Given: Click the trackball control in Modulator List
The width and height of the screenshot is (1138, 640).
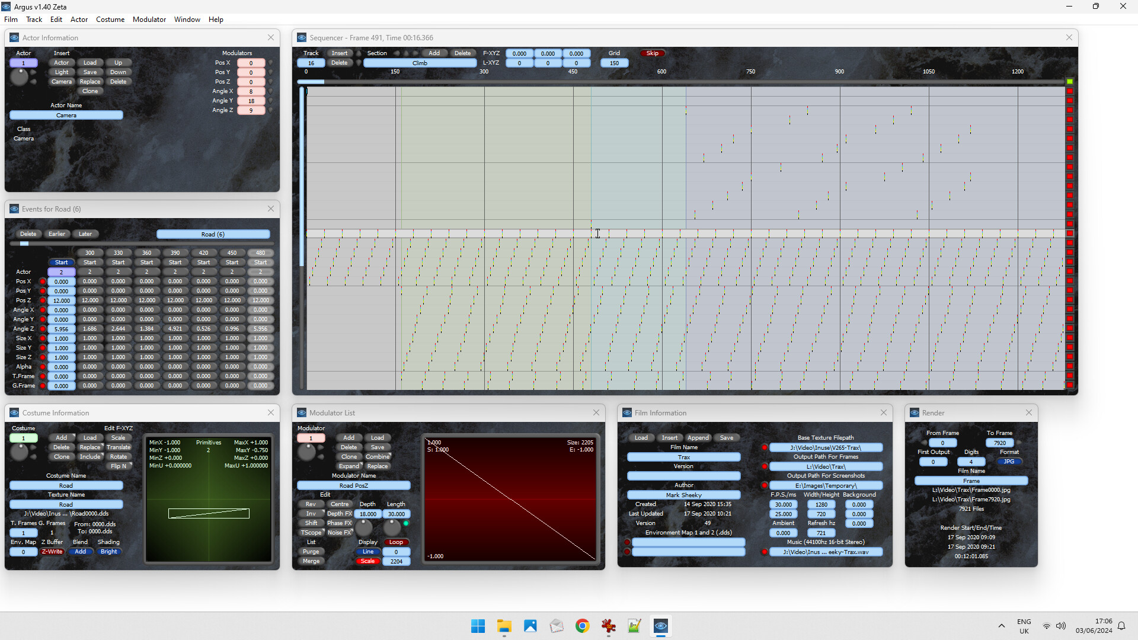Looking at the screenshot, I should coord(307,452).
